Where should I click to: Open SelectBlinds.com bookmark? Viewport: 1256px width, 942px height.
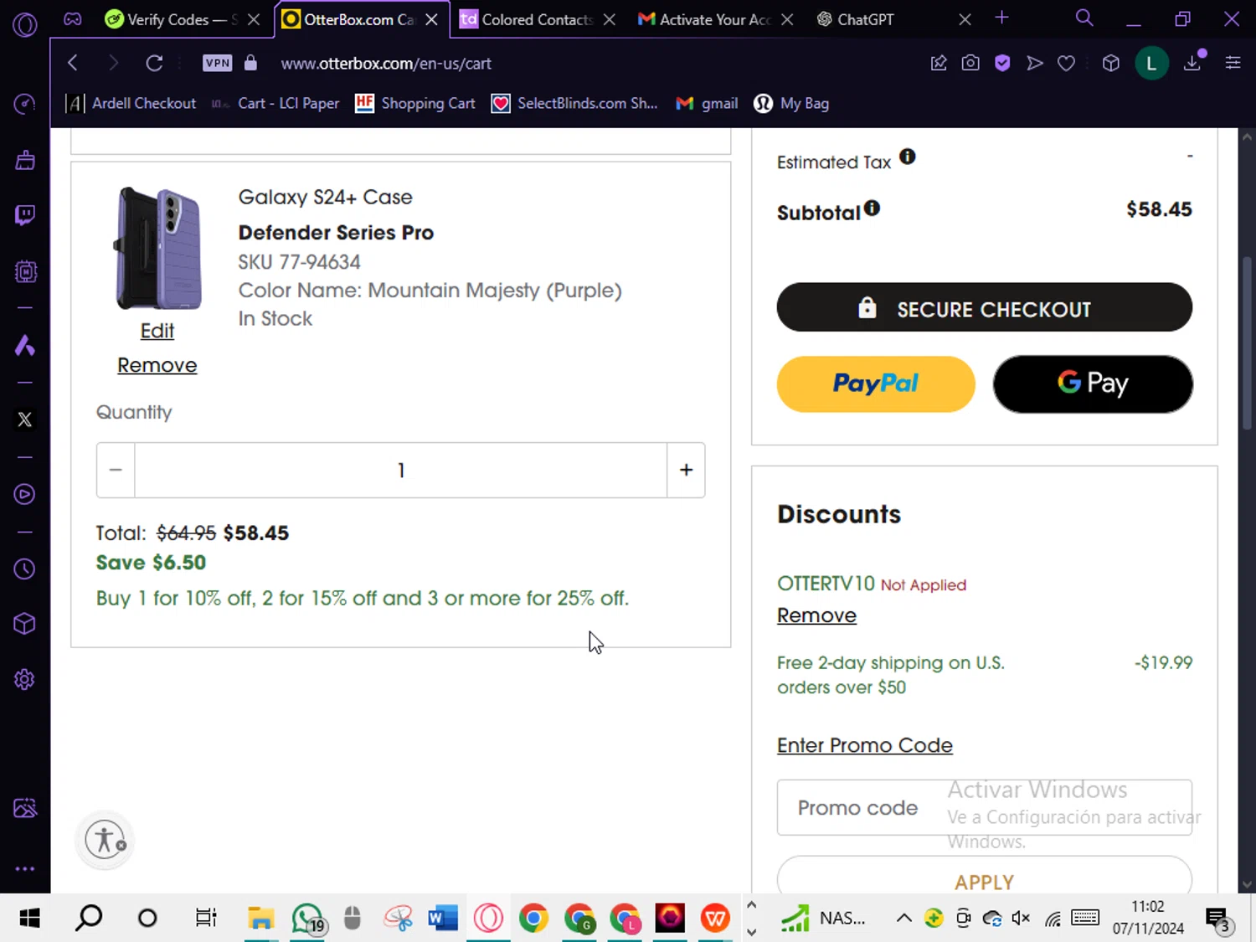point(574,103)
